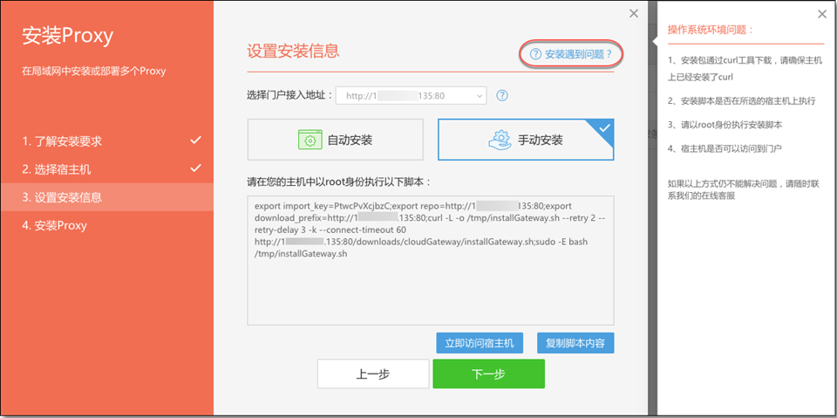Click tip '2、安装脚本是否在所选的宿主机上执行'
The image size is (837, 418).
pos(741,100)
